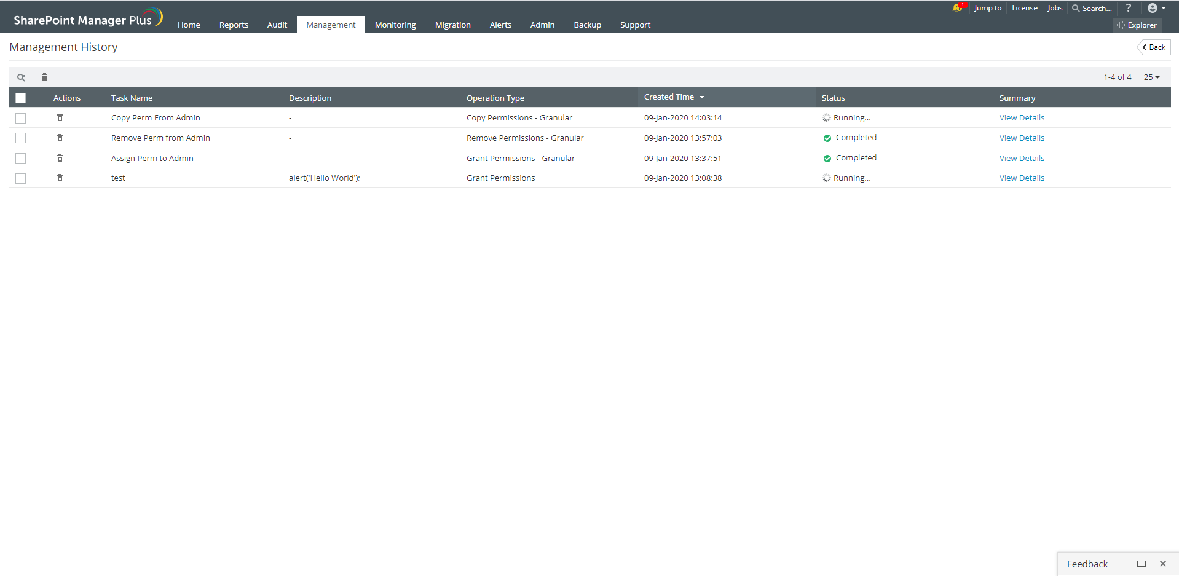
Task: Open the License link
Action: click(1025, 8)
